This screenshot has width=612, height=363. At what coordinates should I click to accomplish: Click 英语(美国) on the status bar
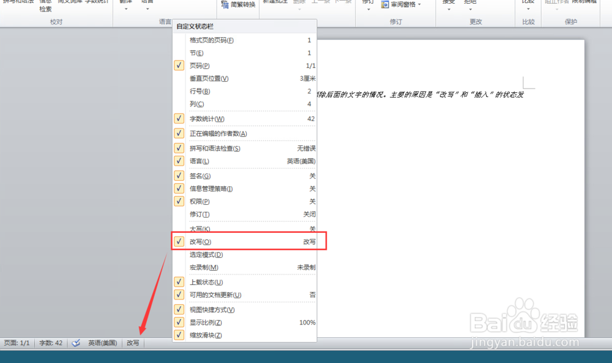103,343
